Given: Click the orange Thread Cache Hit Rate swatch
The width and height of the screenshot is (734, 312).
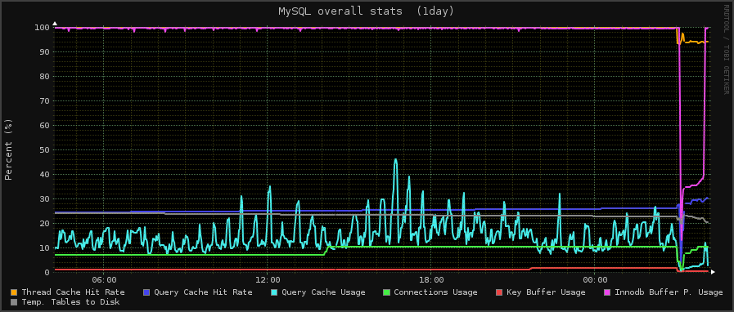Looking at the screenshot, I should 14,292.
